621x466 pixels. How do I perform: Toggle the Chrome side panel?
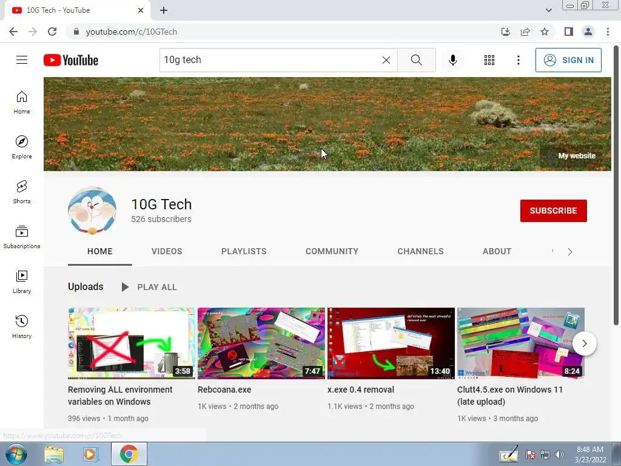coord(569,32)
